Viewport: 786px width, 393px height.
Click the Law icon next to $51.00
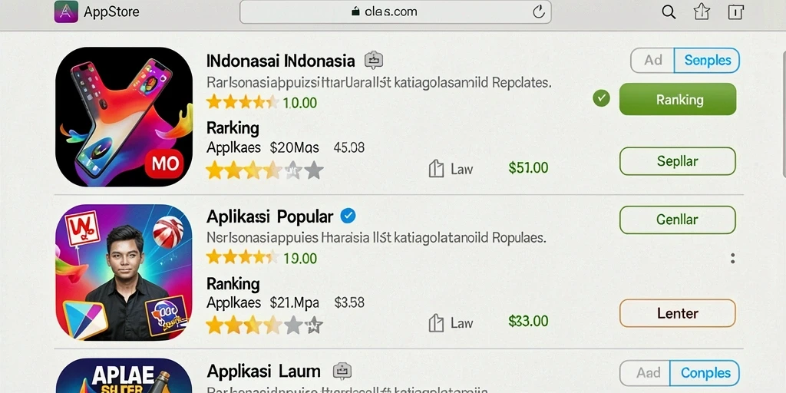[x=436, y=169]
